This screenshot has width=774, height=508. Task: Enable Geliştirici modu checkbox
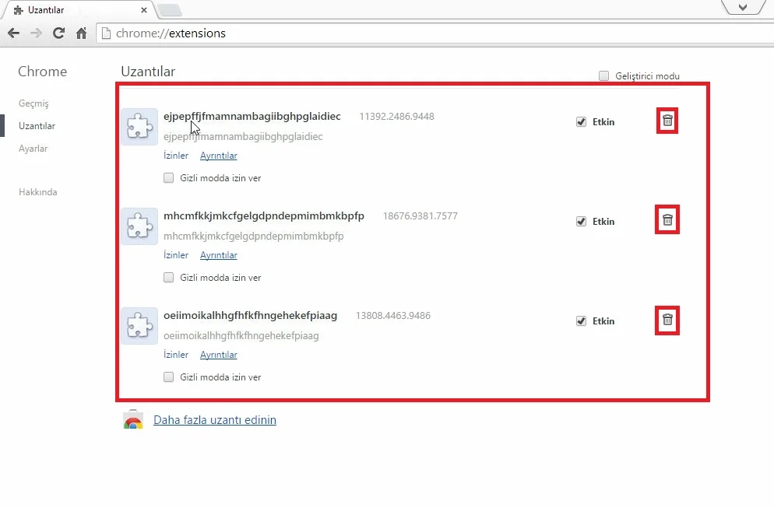tap(603, 76)
